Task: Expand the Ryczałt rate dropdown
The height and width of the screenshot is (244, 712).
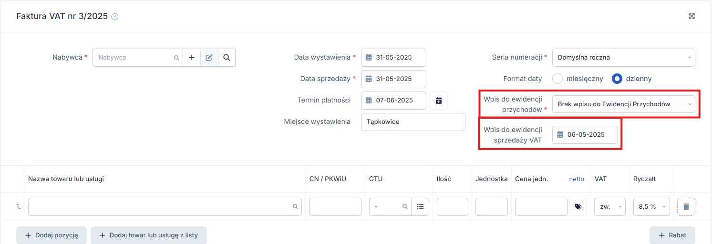Action: (x=651, y=207)
